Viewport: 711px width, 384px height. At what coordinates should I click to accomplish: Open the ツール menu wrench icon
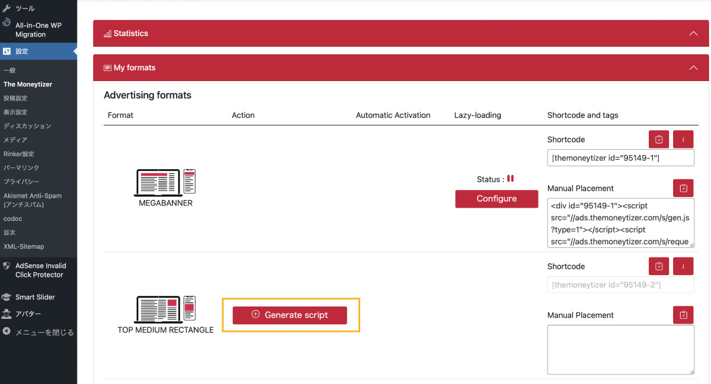(x=7, y=8)
